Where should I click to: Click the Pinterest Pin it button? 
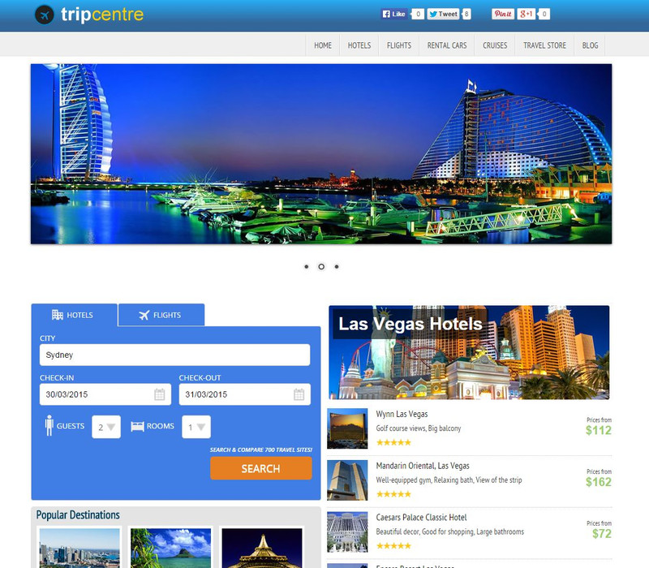503,14
